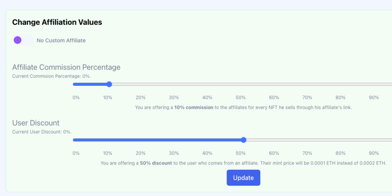Click the Update button
Image resolution: width=392 pixels, height=196 pixels.
[243, 178]
